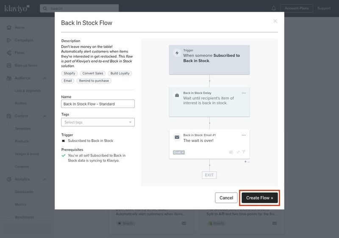
Task: Click the search magnifier icon
Action: pyautogui.click(x=45, y=8)
